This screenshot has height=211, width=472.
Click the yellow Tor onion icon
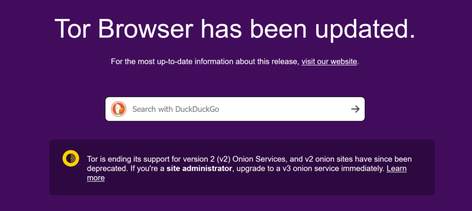coord(71,158)
